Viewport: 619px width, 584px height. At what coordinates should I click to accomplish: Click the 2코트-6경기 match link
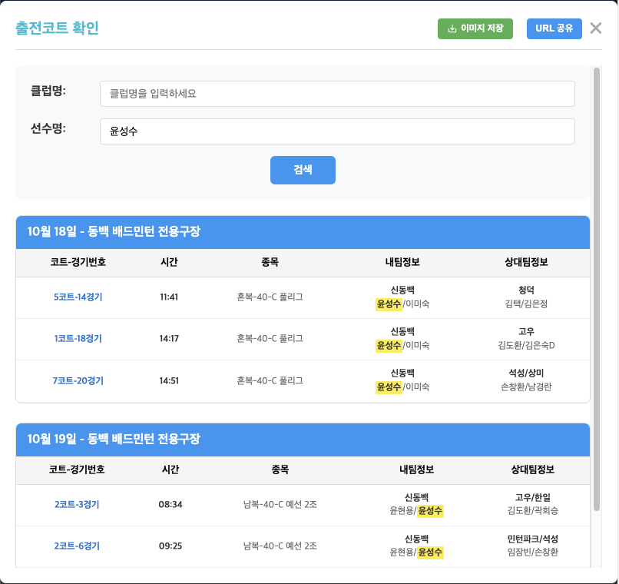click(x=77, y=546)
